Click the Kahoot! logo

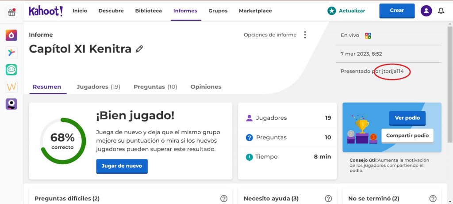tap(46, 11)
